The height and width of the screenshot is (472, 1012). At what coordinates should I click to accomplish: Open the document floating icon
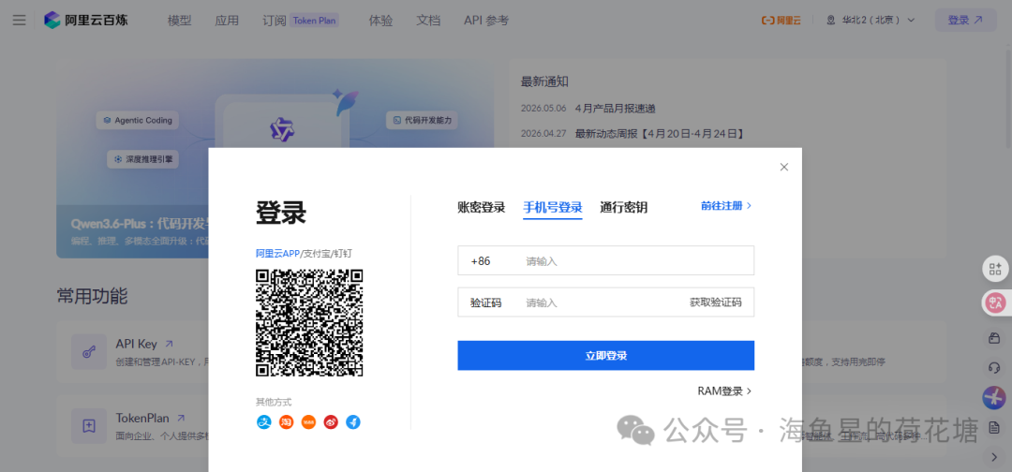994,427
